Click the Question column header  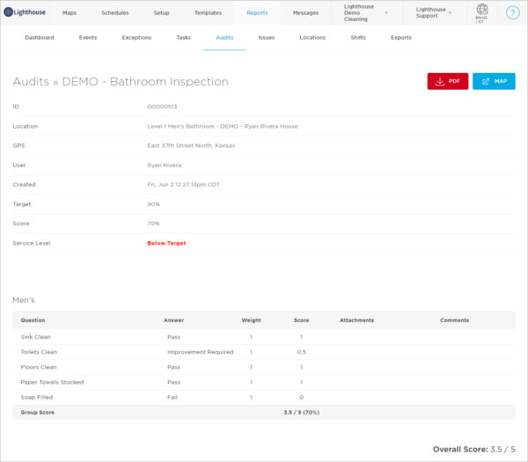[x=33, y=320]
